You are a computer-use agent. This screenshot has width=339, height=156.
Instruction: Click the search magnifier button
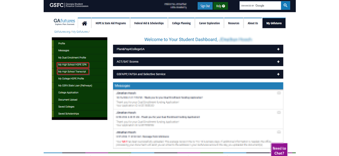coord(285,6)
